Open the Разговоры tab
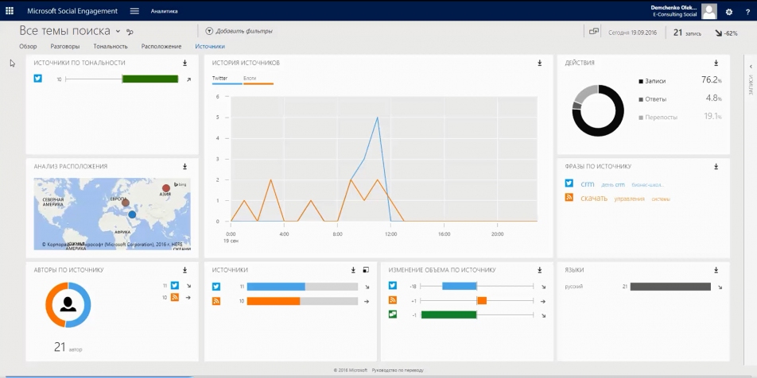757x378 pixels. [65, 47]
